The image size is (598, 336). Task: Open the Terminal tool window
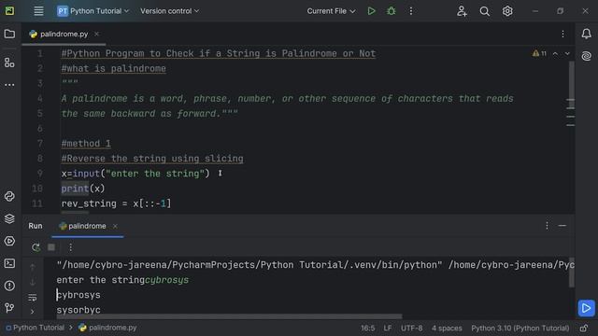tap(9, 263)
